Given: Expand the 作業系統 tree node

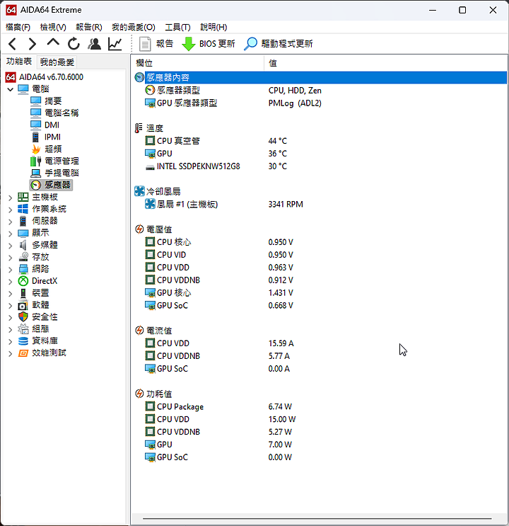Looking at the screenshot, I should (11, 210).
